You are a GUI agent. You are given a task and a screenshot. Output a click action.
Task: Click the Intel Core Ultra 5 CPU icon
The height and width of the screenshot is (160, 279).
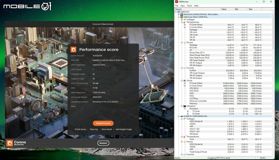point(182,17)
